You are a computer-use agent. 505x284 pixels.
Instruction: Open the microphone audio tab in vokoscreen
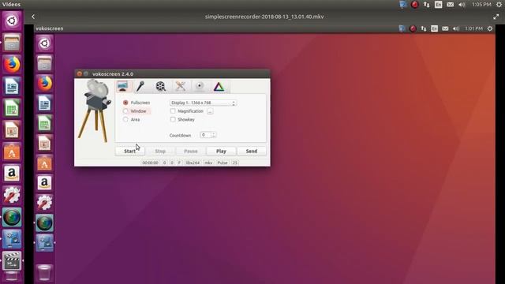click(x=140, y=86)
